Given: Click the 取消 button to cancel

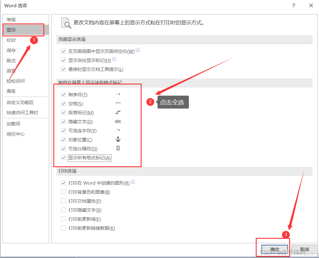Looking at the screenshot, I should pos(305,249).
